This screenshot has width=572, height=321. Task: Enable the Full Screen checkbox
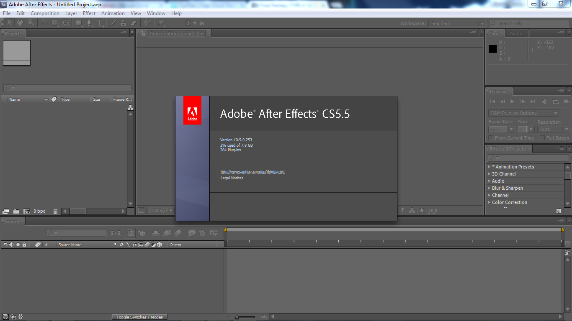click(x=542, y=138)
